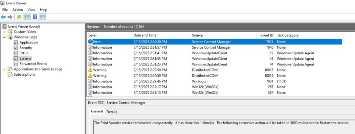Click the blue Help toolbar icon
The height and width of the screenshot is (134, 355).
tap(35, 17)
